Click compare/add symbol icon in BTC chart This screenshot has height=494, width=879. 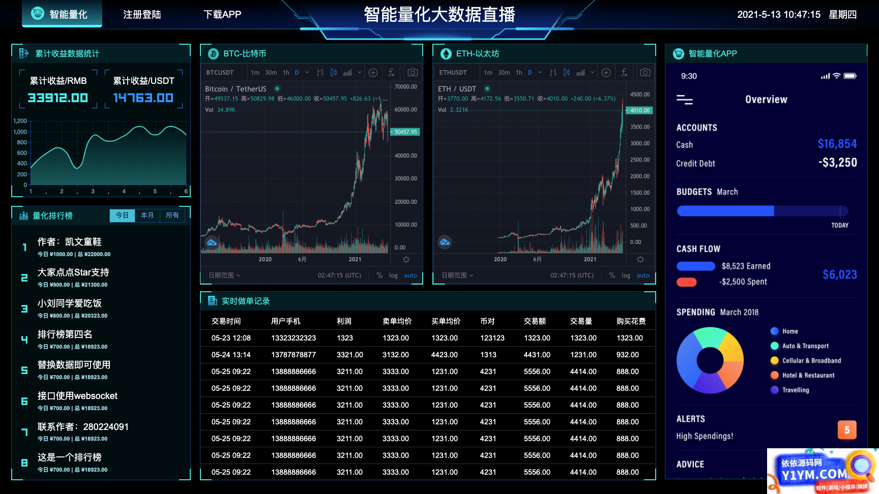coord(373,73)
